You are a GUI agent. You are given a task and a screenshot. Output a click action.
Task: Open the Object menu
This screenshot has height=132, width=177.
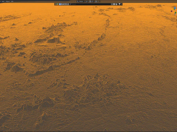click(x=8, y=1)
